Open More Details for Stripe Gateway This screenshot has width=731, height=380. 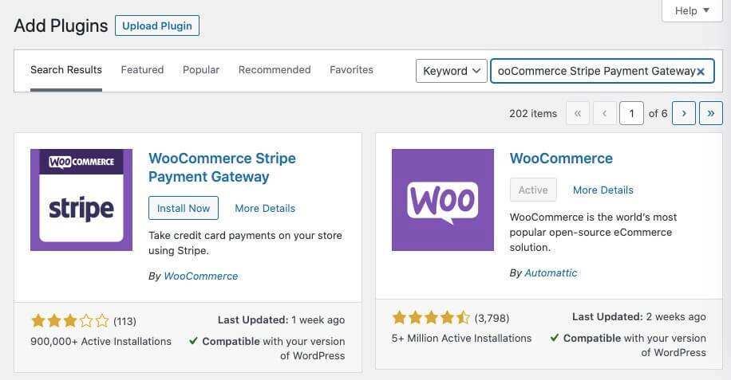tap(265, 208)
